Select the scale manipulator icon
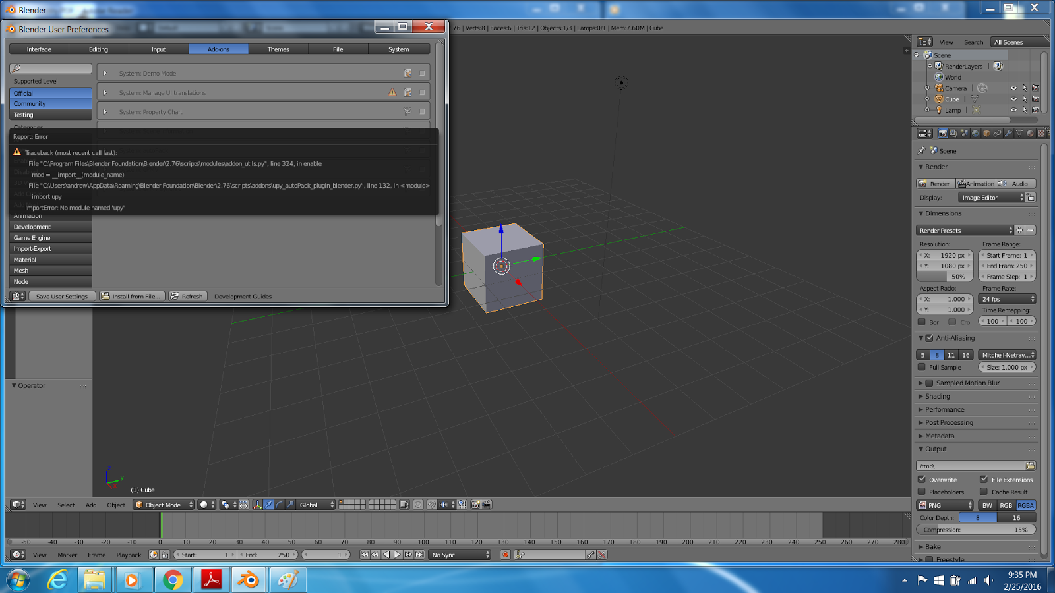 290,505
